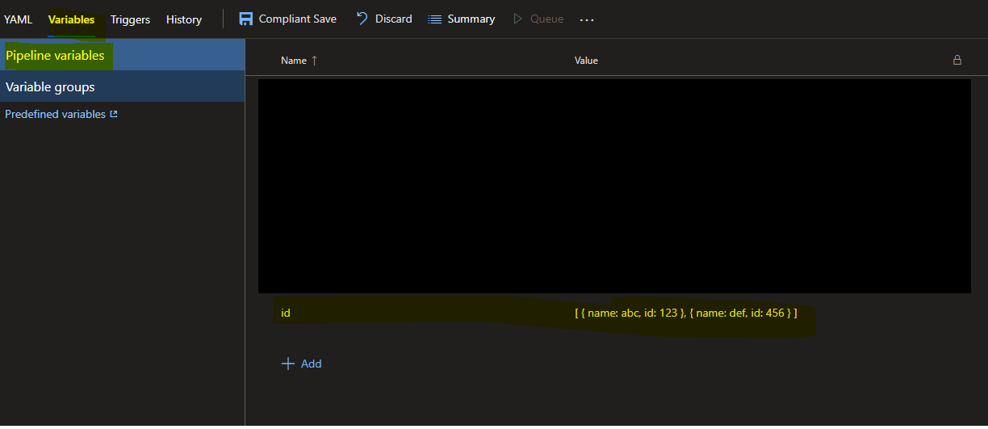
Task: Click the Queue play icon
Action: click(x=518, y=19)
